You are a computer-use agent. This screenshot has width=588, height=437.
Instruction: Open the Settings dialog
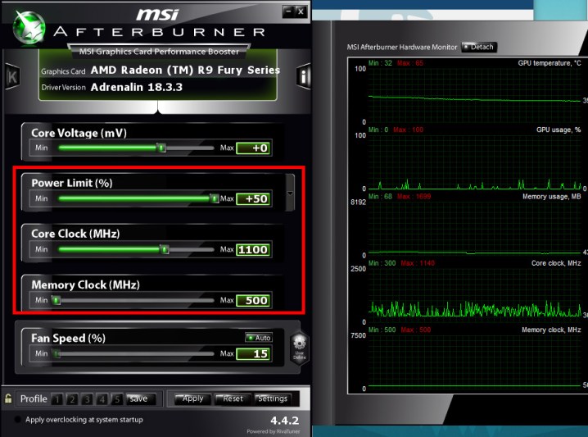pyautogui.click(x=271, y=399)
